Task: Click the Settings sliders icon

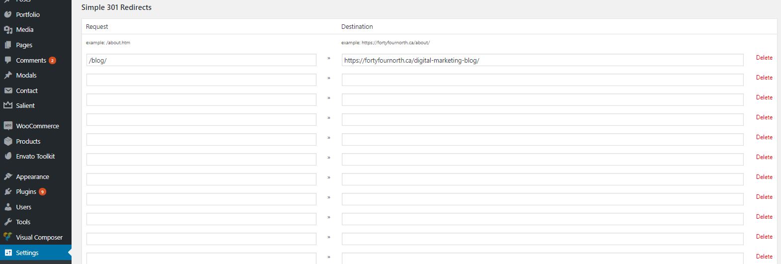Action: pos(8,253)
